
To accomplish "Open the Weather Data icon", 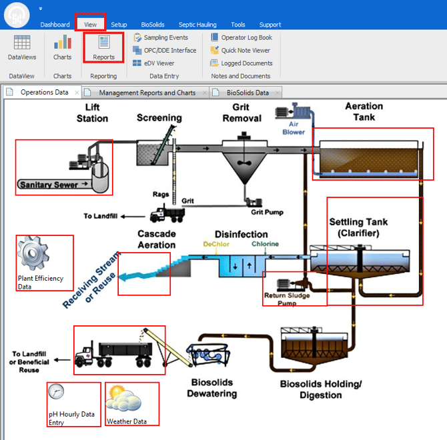I will (124, 401).
